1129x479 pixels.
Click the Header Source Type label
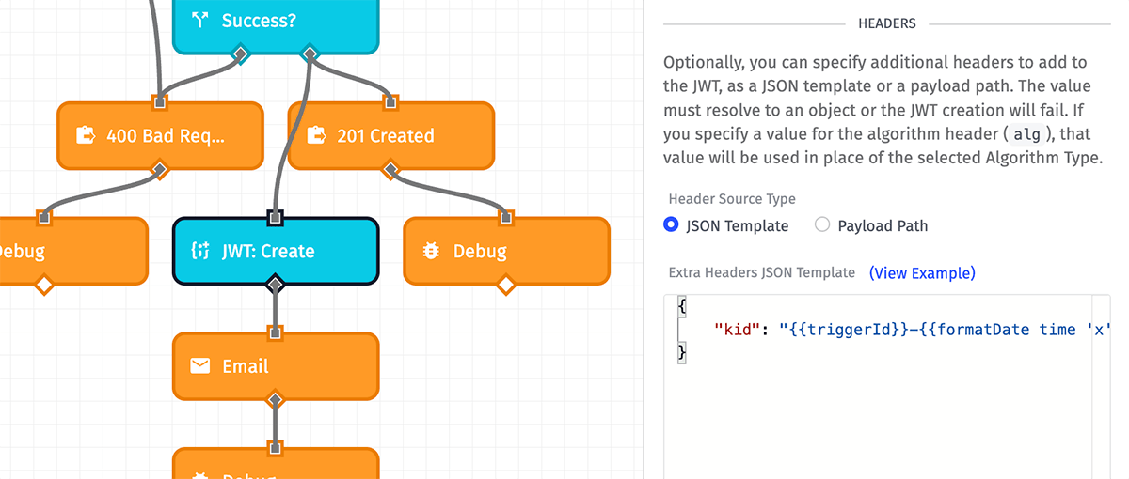(732, 199)
